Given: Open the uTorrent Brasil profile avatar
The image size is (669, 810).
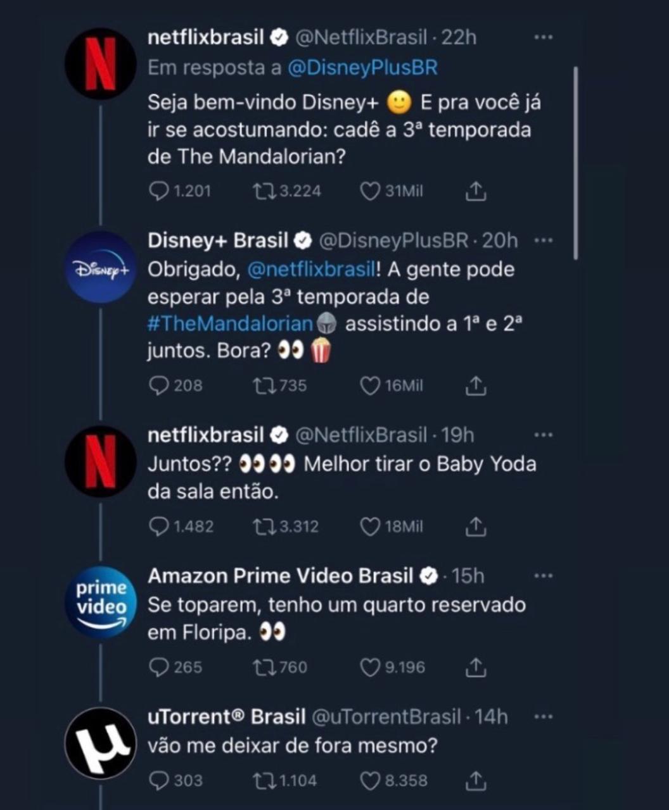Looking at the screenshot, I should click(100, 743).
